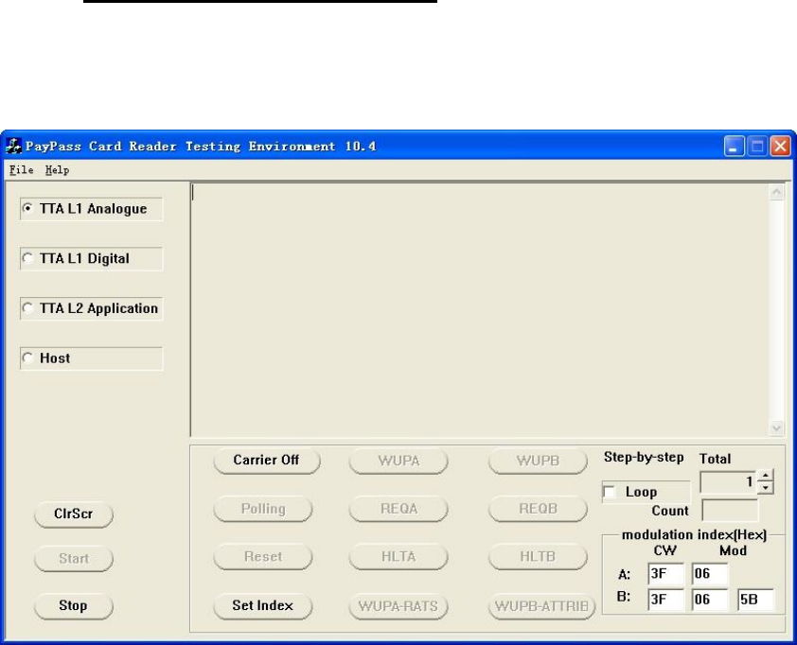Click the Carrier Off button
Viewport: 797px width, 645px height.
click(x=266, y=461)
